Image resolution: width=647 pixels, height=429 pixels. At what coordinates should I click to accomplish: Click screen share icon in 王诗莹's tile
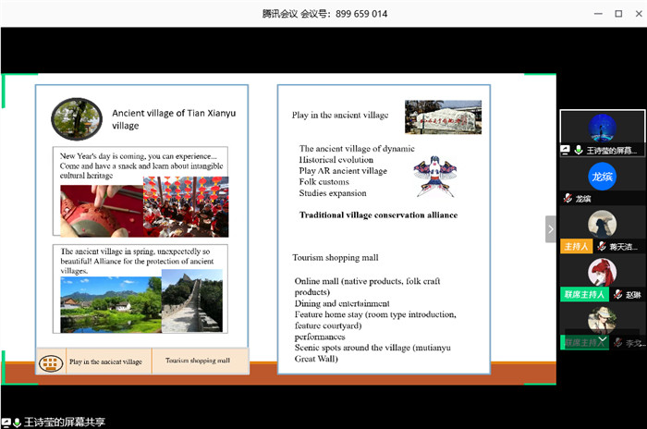click(x=565, y=150)
